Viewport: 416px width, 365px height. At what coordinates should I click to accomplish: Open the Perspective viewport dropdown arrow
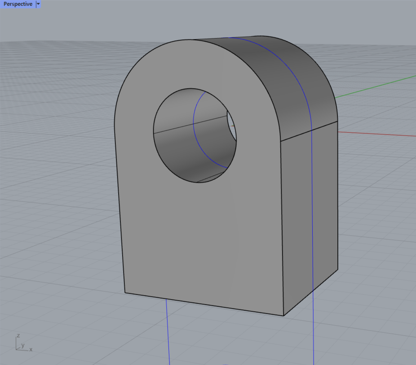point(38,4)
